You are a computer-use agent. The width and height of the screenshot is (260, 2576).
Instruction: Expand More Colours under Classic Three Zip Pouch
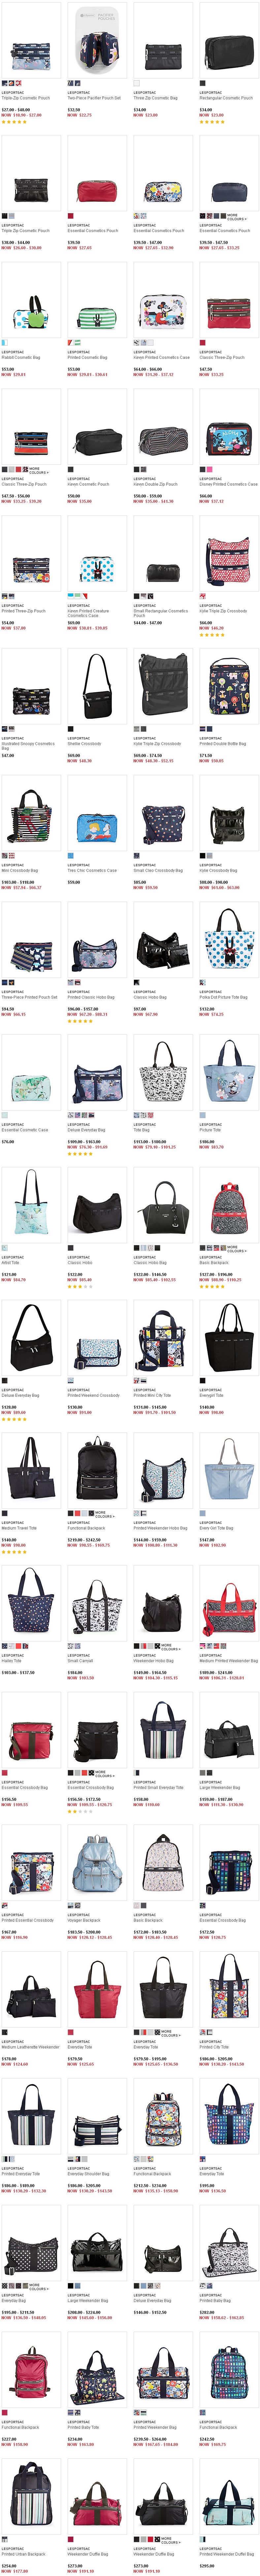(39, 470)
